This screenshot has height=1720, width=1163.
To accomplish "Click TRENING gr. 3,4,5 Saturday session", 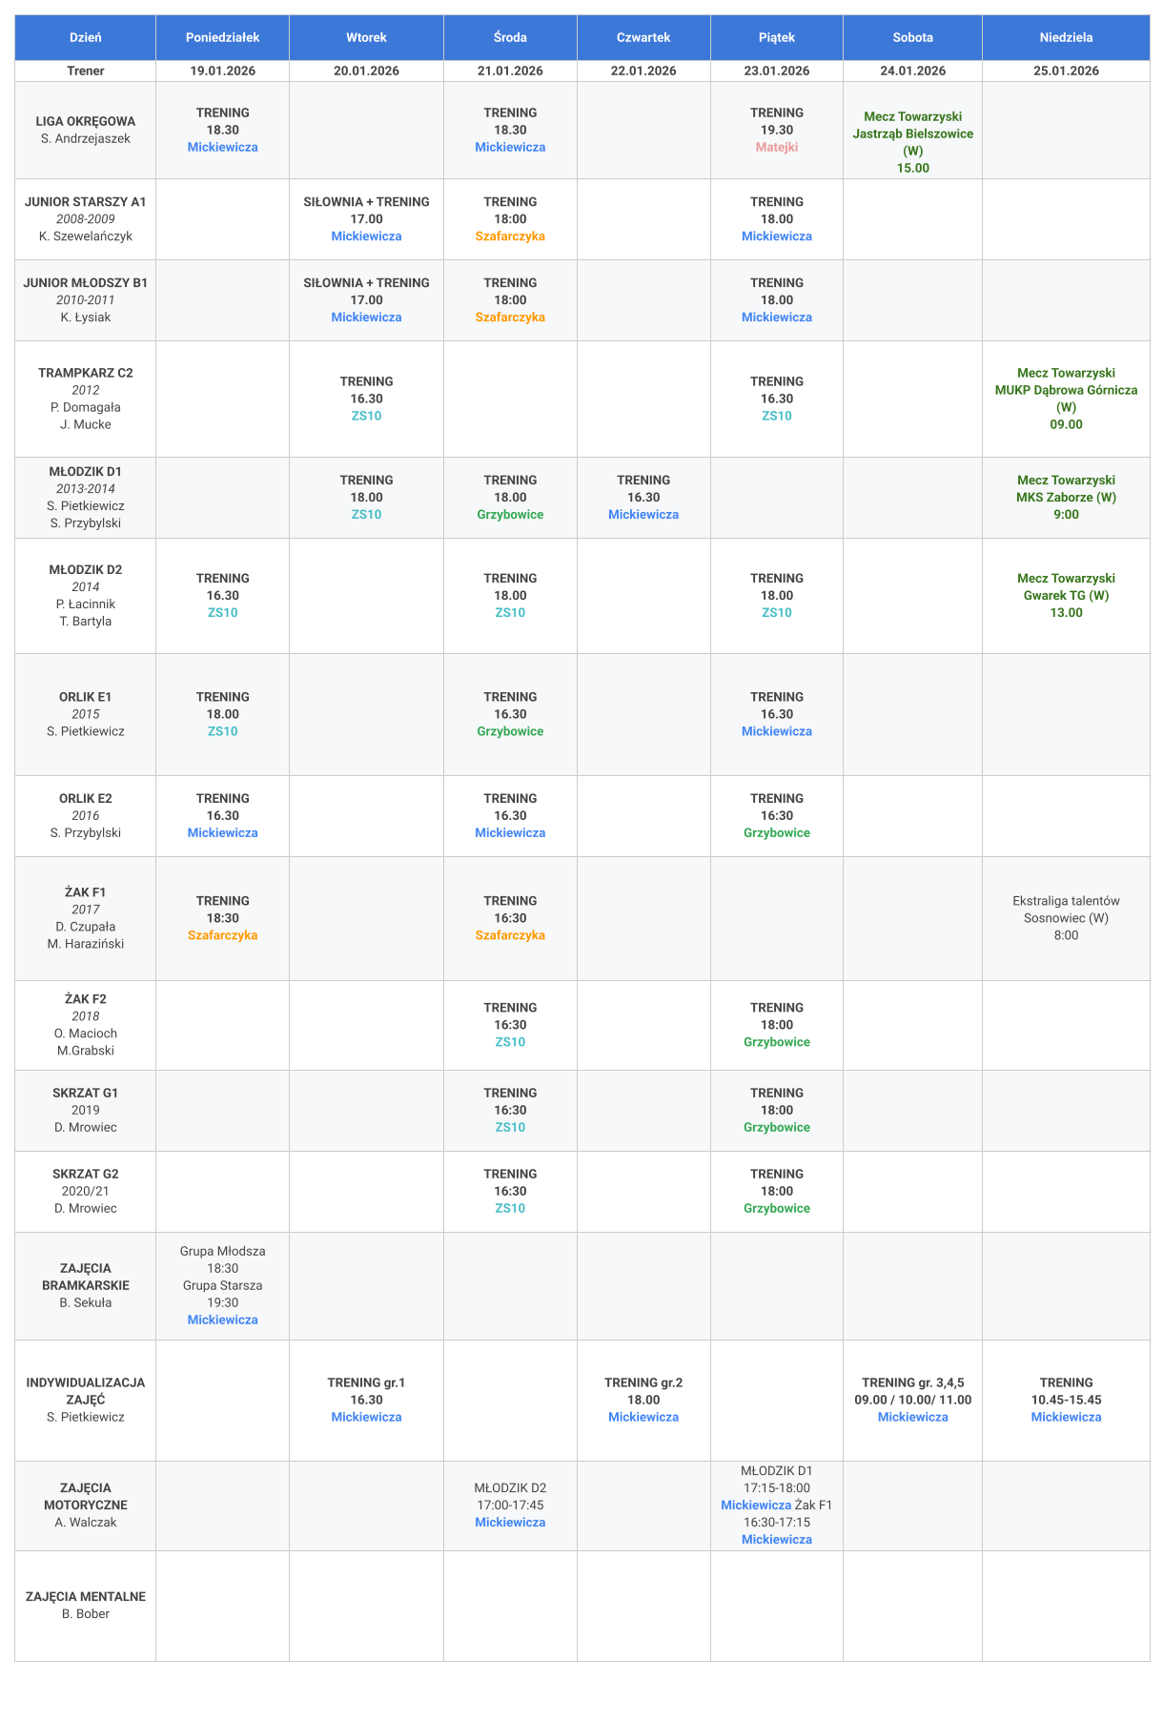I will click(x=912, y=1399).
